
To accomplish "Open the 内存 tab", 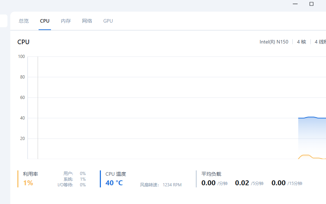I will pos(66,21).
